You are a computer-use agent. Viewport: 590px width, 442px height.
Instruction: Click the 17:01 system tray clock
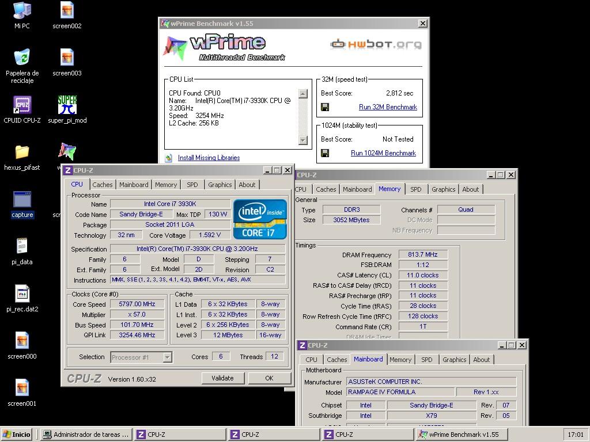point(576,435)
